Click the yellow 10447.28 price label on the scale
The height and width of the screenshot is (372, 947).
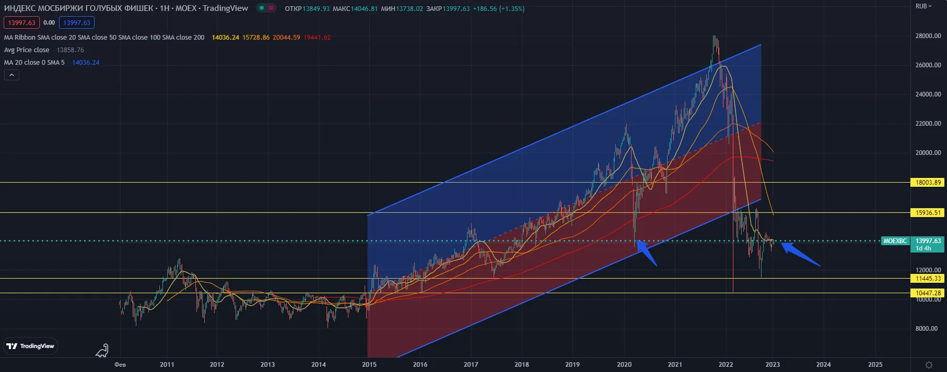(928, 293)
